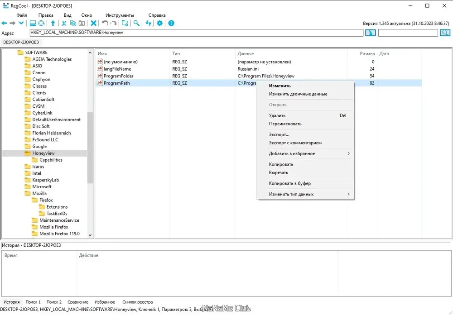
Task: Click the tree scrollbar down arrow
Action: pyautogui.click(x=90, y=235)
